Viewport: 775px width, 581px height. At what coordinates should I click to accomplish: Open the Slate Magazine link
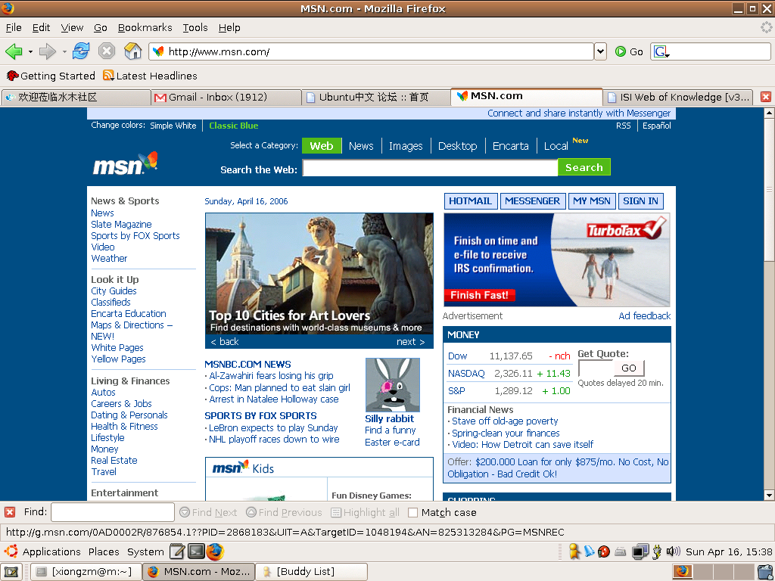122,224
